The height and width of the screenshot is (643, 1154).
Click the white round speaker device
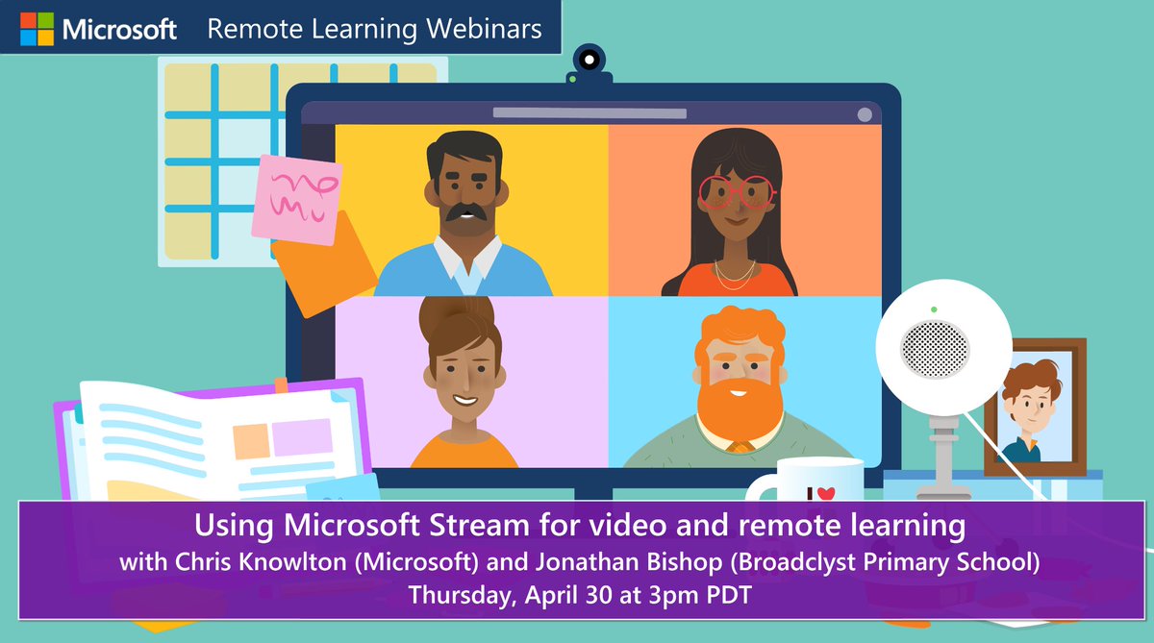pos(943,346)
